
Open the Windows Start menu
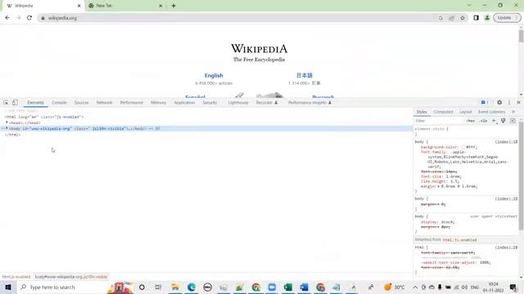(8, 287)
